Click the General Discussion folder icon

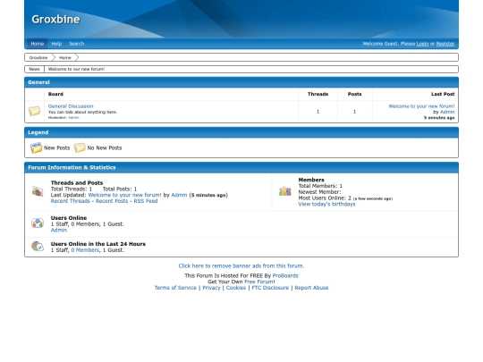pyautogui.click(x=34, y=111)
